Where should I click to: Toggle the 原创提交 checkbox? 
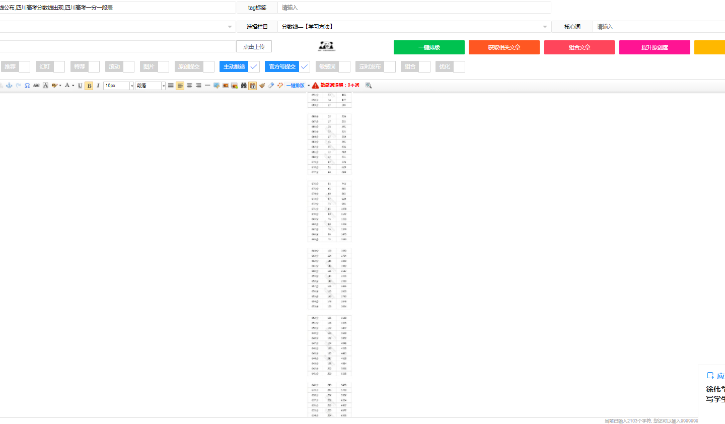coord(208,66)
